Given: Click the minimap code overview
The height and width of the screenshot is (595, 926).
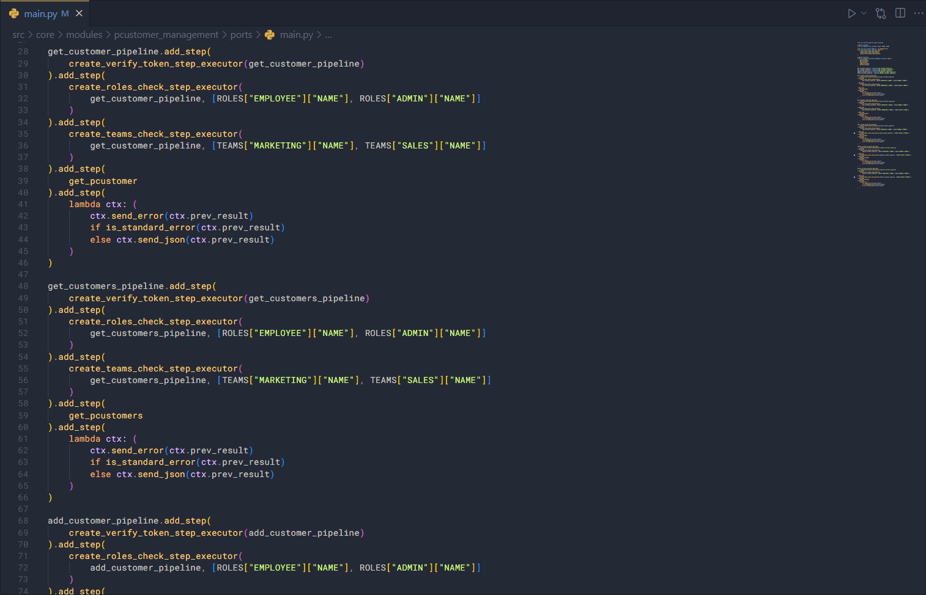Looking at the screenshot, I should 883,115.
